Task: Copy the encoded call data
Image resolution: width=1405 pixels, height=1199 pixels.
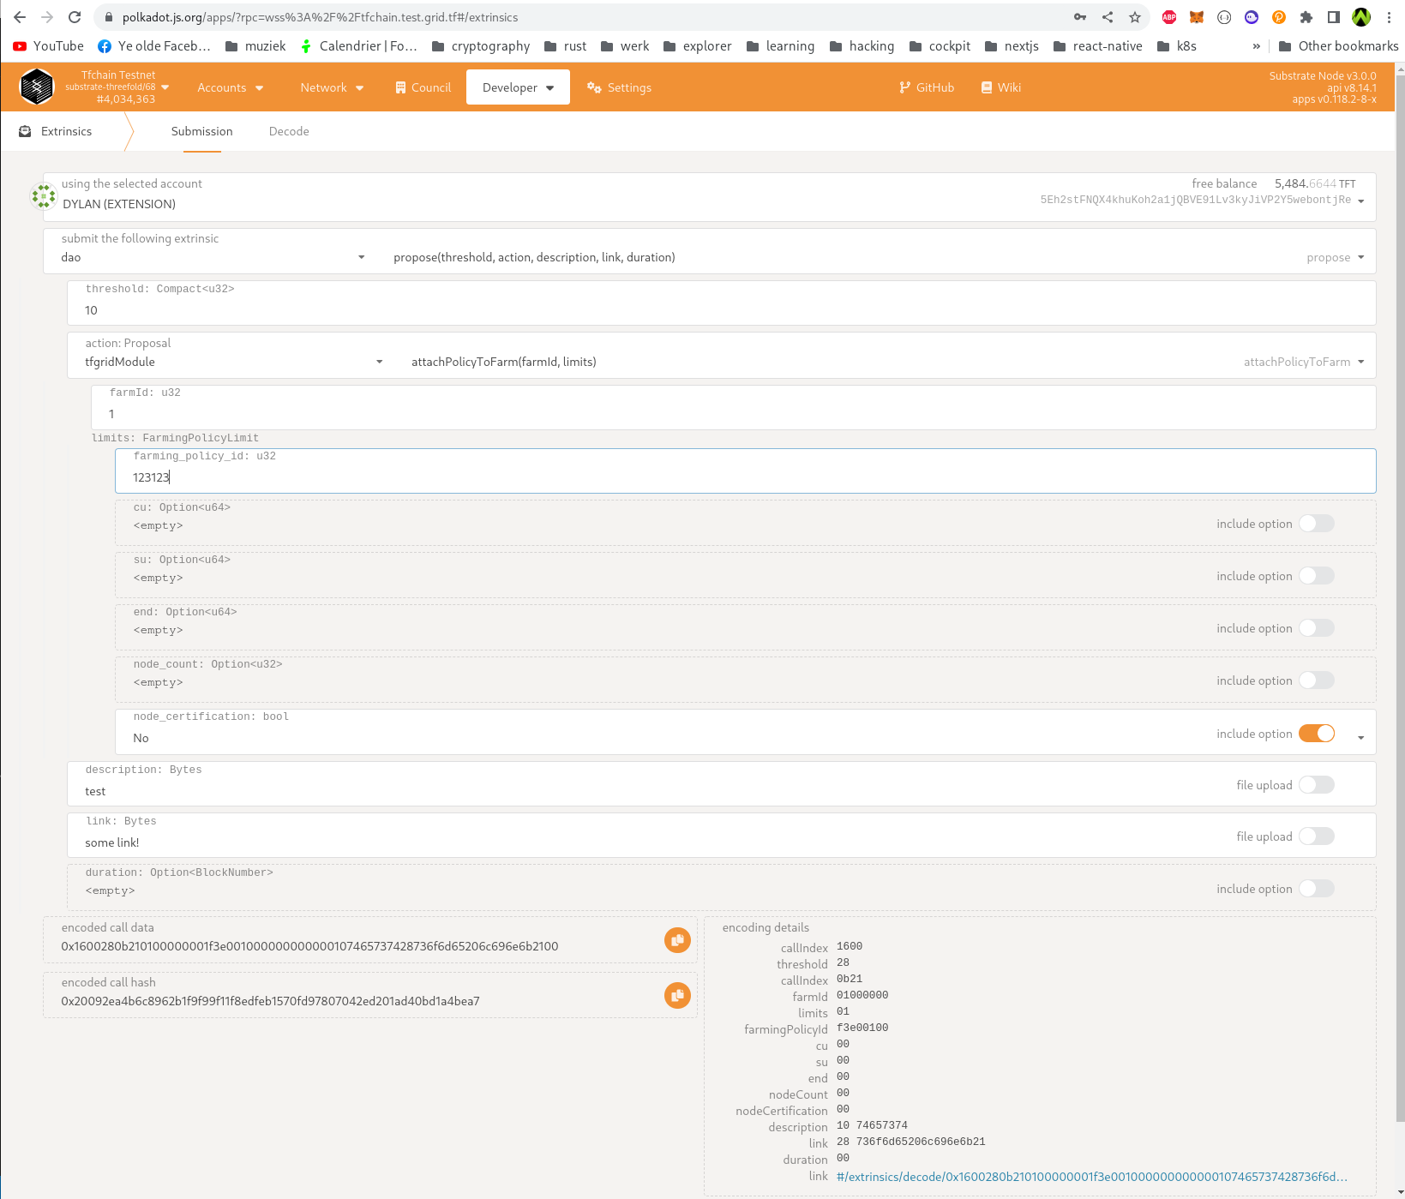Action: (677, 940)
